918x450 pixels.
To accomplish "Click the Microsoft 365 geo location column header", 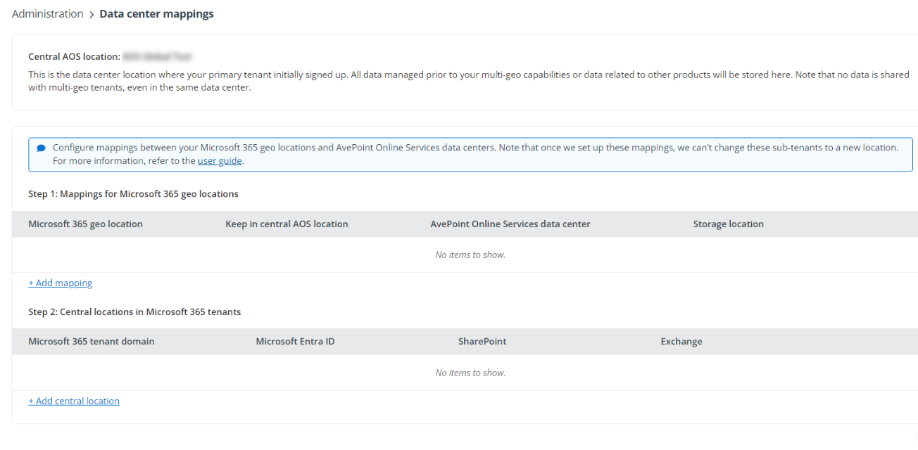I will coord(84,224).
